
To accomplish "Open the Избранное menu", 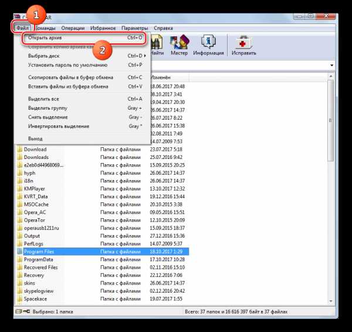I will (103, 28).
